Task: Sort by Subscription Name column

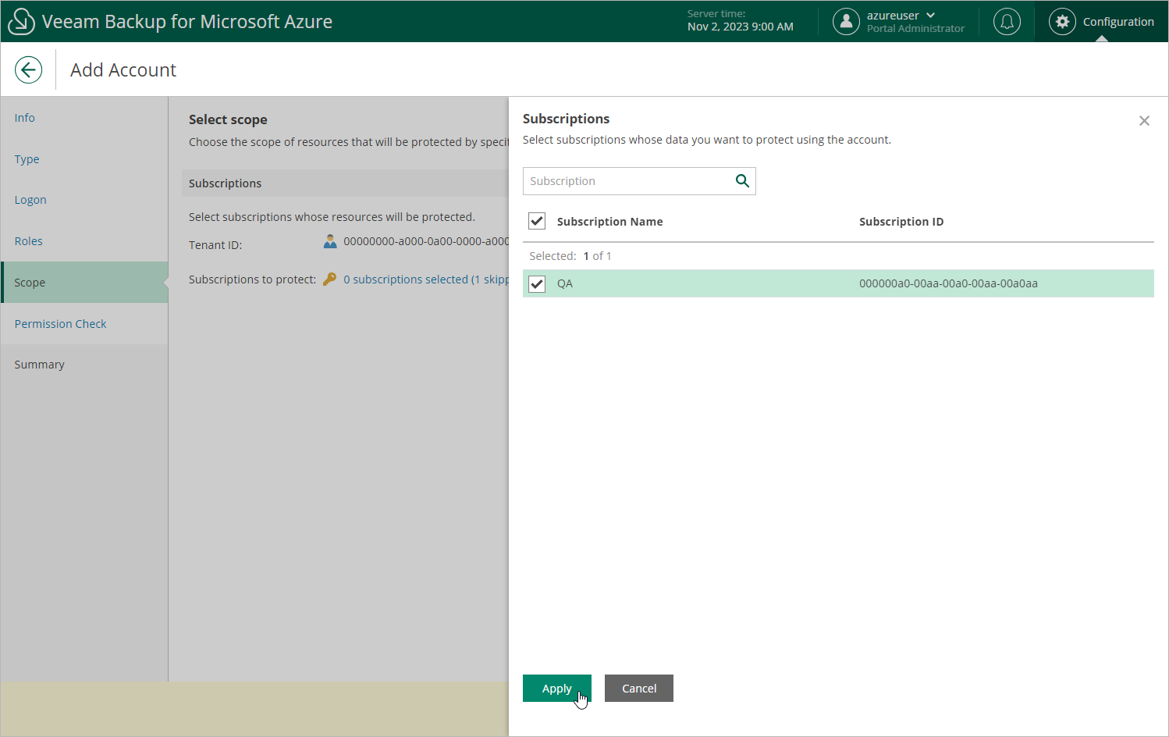Action: [x=609, y=222]
